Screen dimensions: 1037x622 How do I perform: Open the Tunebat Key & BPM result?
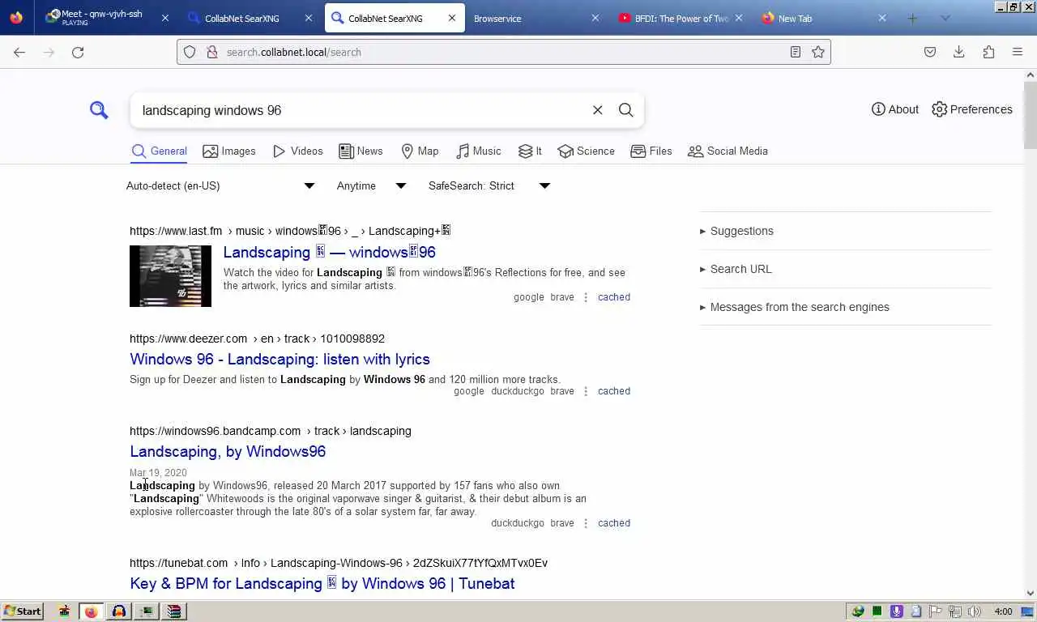(322, 583)
